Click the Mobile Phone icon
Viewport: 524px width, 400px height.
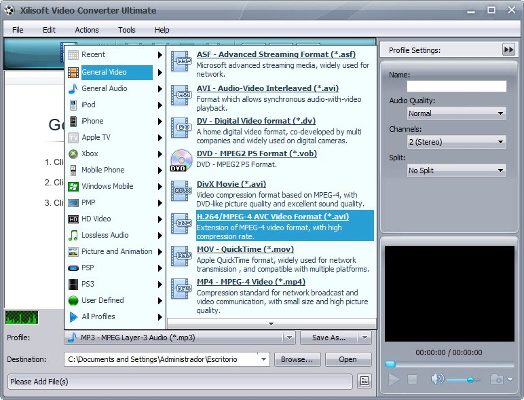tap(73, 170)
